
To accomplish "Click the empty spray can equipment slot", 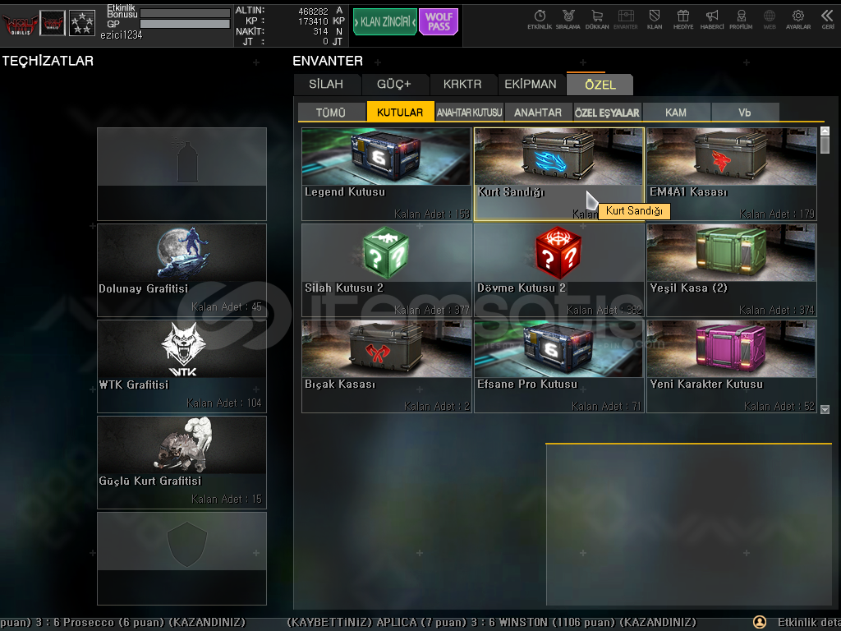I will pos(182,174).
